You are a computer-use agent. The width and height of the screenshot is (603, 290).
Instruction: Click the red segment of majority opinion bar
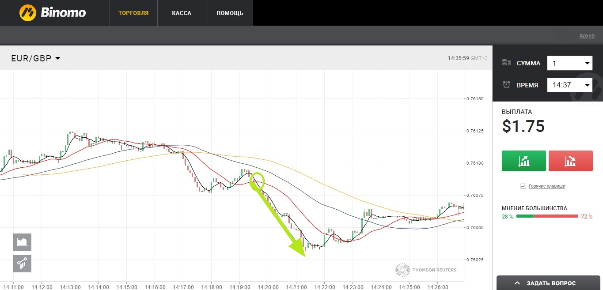pyautogui.click(x=556, y=216)
